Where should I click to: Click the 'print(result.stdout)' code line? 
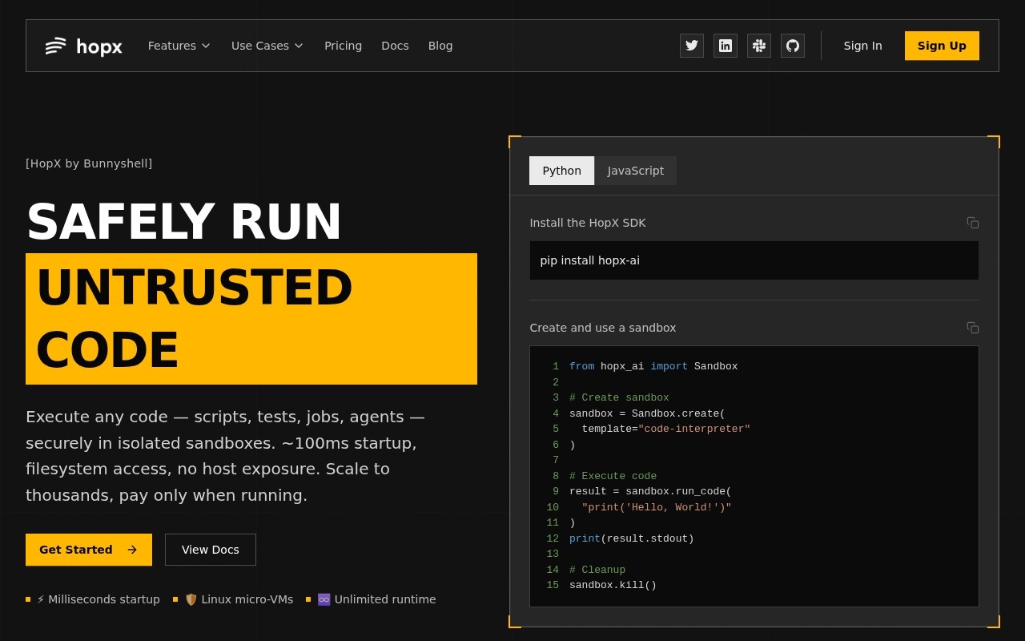click(632, 538)
